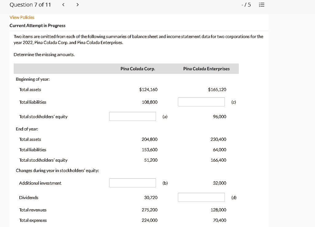315x227 pixels.
Task: Click the 'Additional investment' row label
Action: (x=40, y=183)
